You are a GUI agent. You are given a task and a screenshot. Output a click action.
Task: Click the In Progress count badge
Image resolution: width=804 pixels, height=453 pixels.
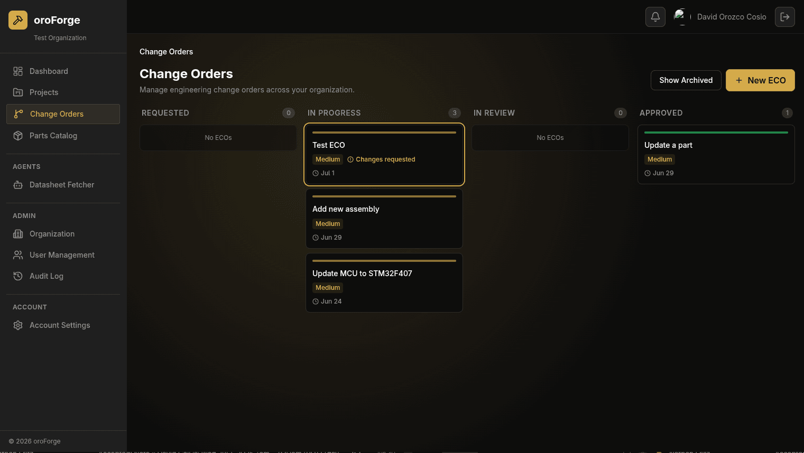[x=455, y=113]
